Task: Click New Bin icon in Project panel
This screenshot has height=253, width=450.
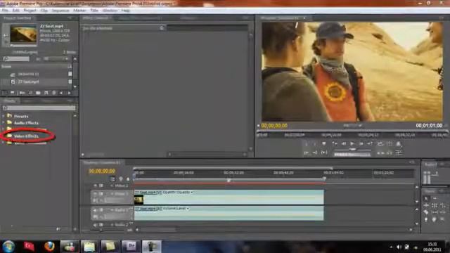Action: pyautogui.click(x=38, y=93)
